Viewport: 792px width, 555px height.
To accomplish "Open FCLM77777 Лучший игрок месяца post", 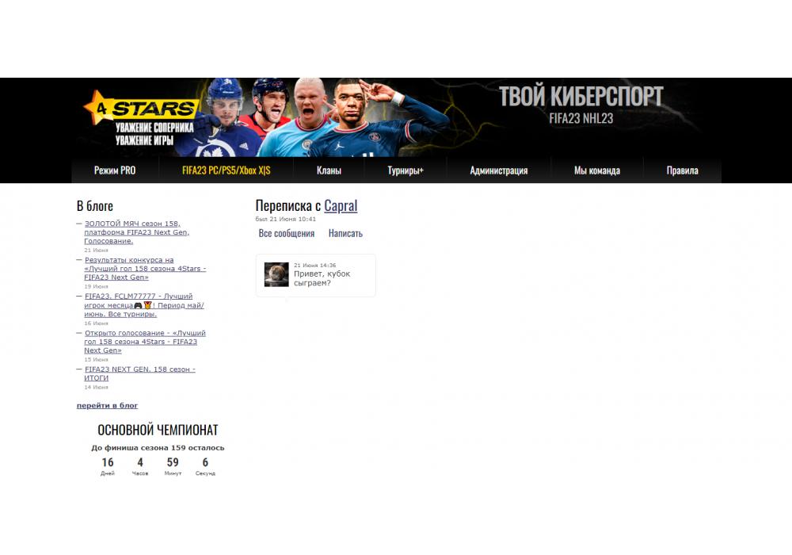I will (x=144, y=304).
